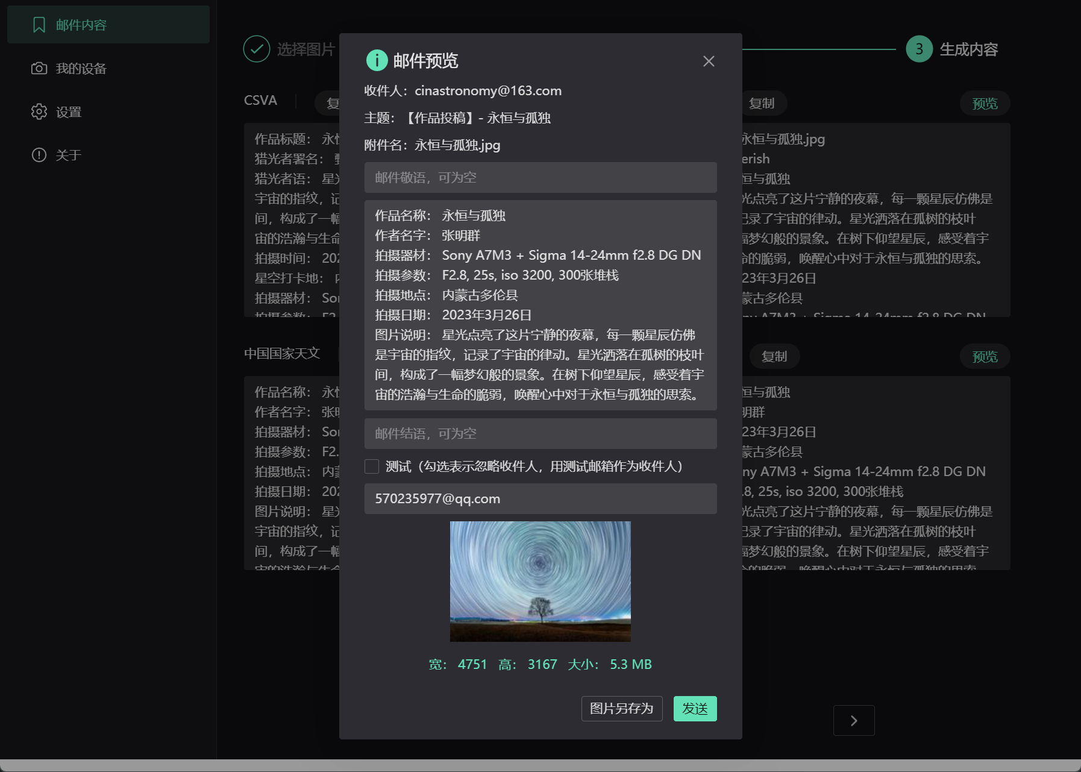
Task: Click the 复制 button beside 中国国家天文
Action: click(x=774, y=356)
